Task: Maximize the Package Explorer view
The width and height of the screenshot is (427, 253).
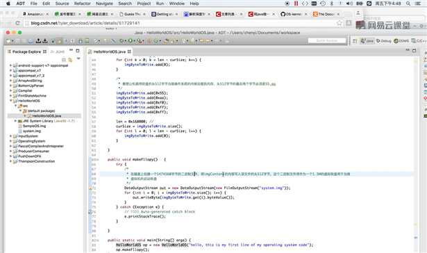Action: tap(78, 51)
